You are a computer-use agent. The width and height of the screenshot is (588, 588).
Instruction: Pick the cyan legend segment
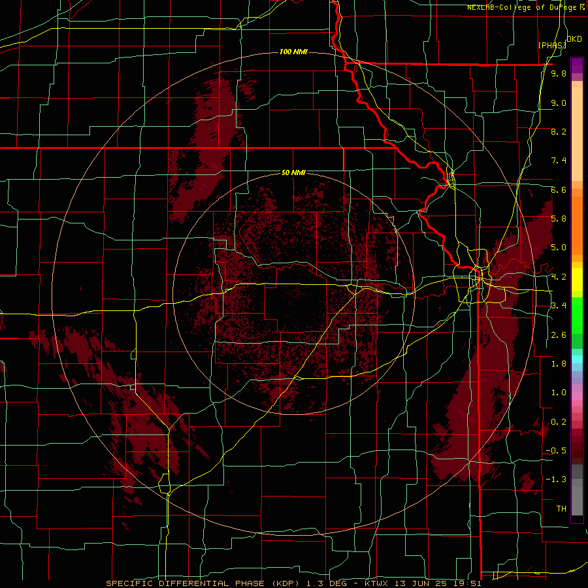click(x=577, y=359)
